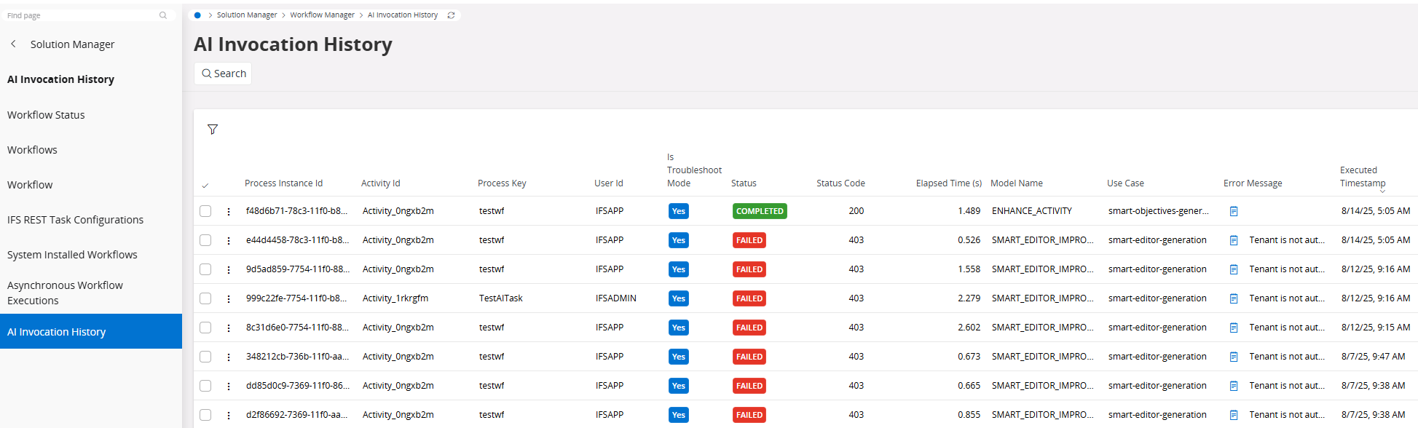The height and width of the screenshot is (428, 1418).
Task: Click Tenant is not aut... in 999c22fe row
Action: (1287, 298)
